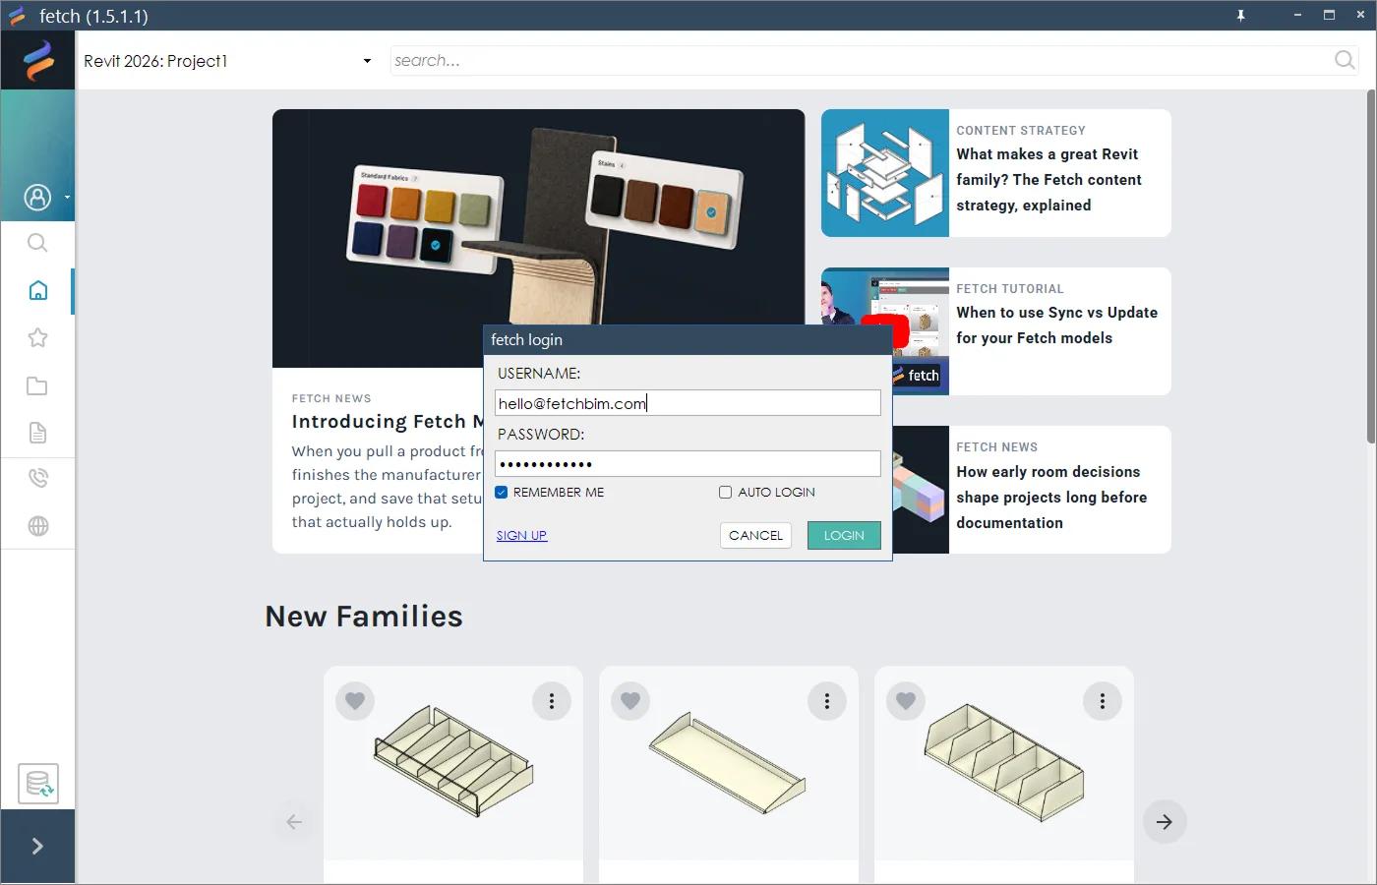Screen dimensions: 1377x885
Task: Go to Home in the sidebar
Action: pos(37,290)
